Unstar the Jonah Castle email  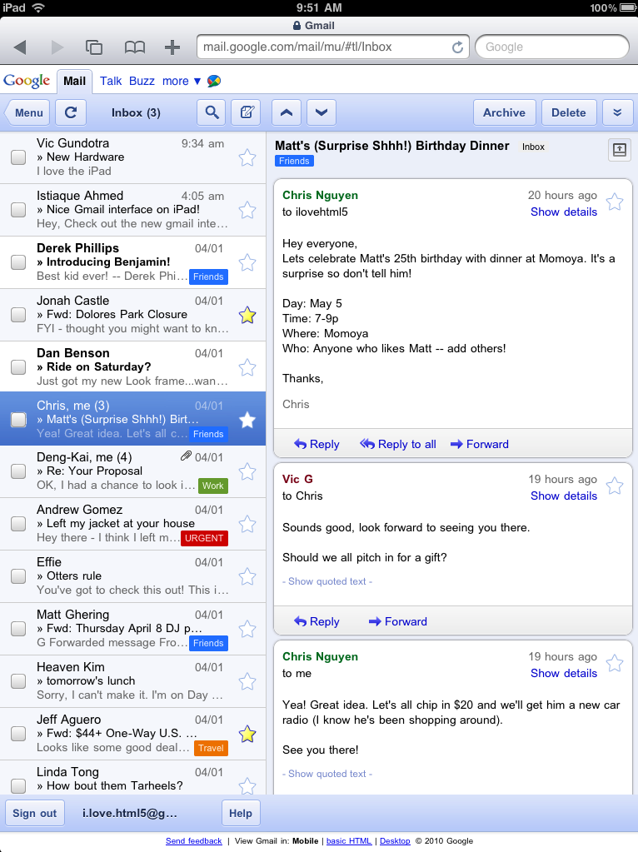click(247, 315)
